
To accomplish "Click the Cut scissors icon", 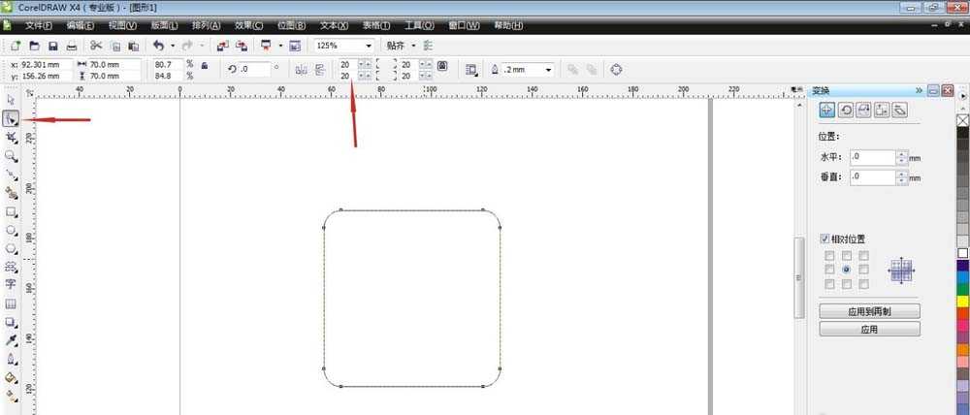I will (x=96, y=46).
